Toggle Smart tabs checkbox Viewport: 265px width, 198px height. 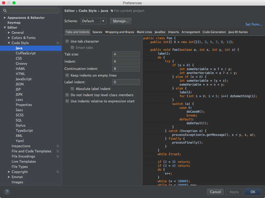click(72, 48)
